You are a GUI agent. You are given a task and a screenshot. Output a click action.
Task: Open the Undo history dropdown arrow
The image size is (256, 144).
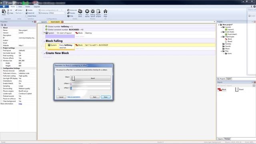(x=23, y=10)
